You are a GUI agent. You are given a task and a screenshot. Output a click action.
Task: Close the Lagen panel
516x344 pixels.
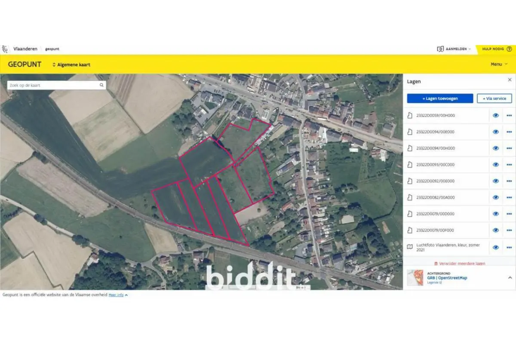pos(510,80)
